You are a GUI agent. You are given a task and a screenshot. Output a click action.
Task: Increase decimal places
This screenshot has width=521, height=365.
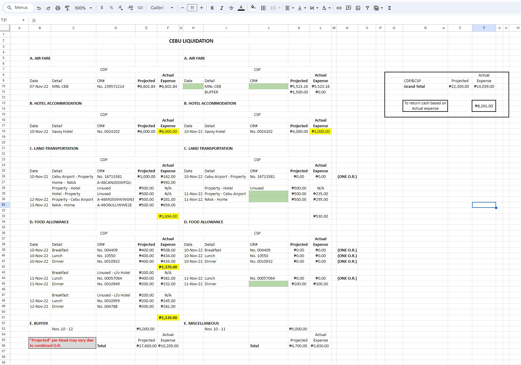pos(130,8)
